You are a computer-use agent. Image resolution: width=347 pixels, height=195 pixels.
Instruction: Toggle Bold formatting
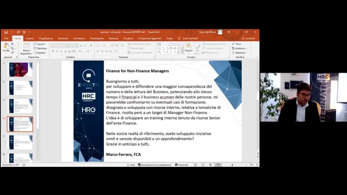pos(53,51)
